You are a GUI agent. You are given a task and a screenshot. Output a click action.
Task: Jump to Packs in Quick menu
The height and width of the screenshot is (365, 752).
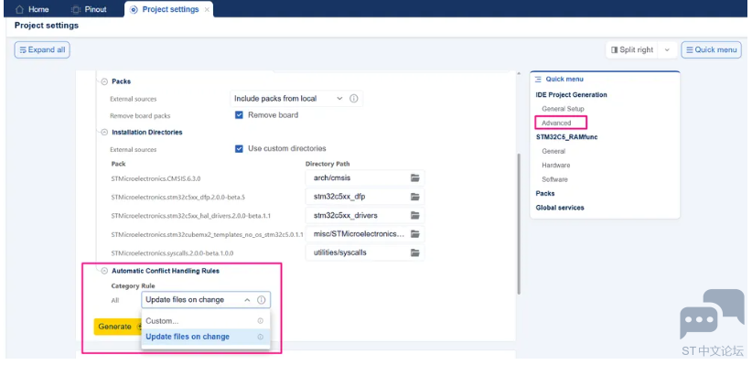click(545, 193)
